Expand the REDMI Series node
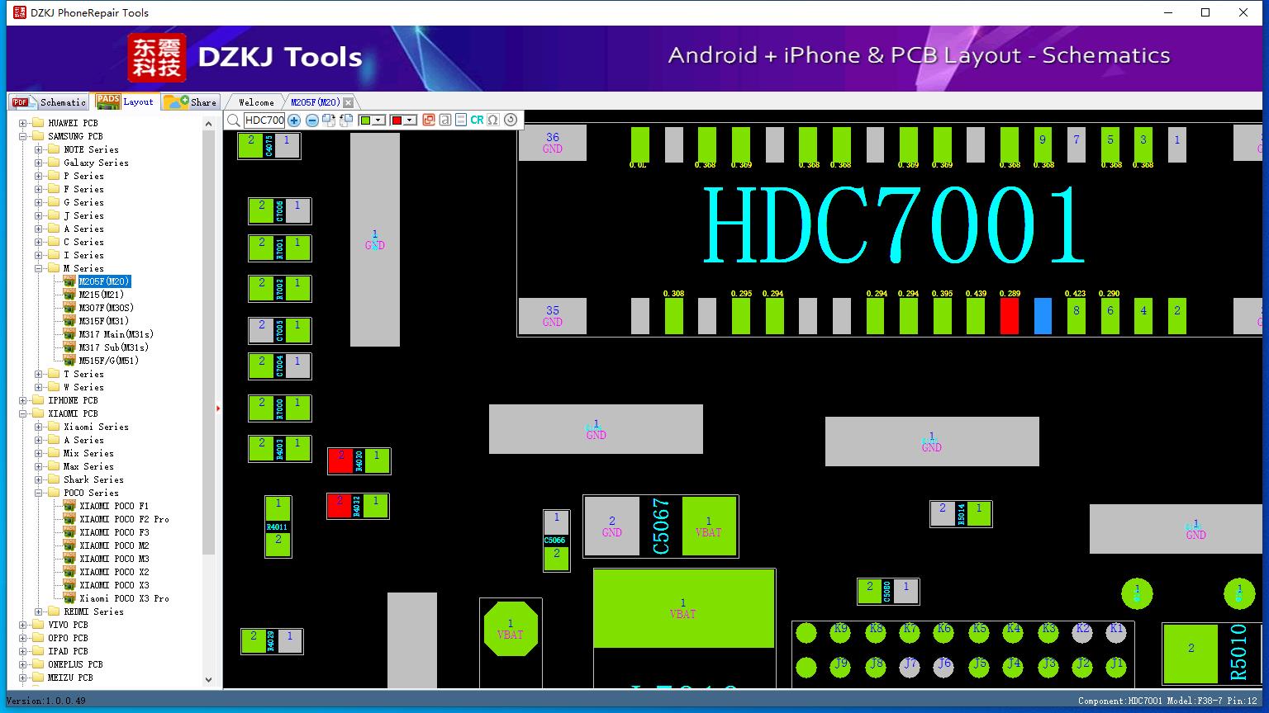Image resolution: width=1269 pixels, height=713 pixels. coord(39,611)
